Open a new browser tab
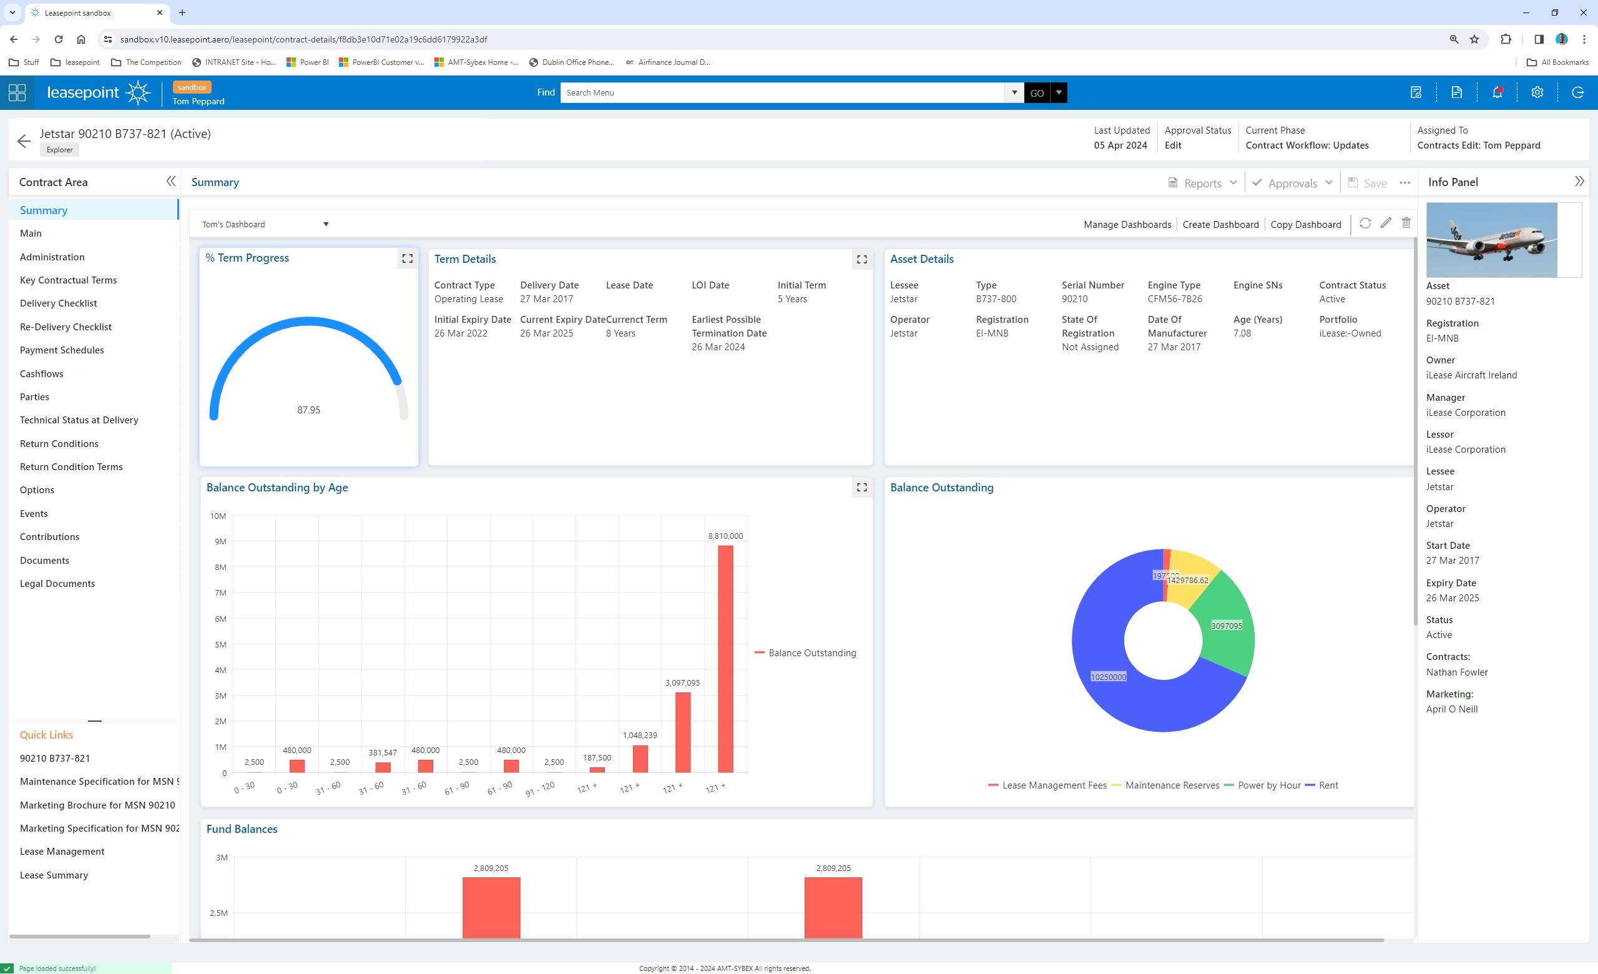The image size is (1598, 974). click(182, 12)
